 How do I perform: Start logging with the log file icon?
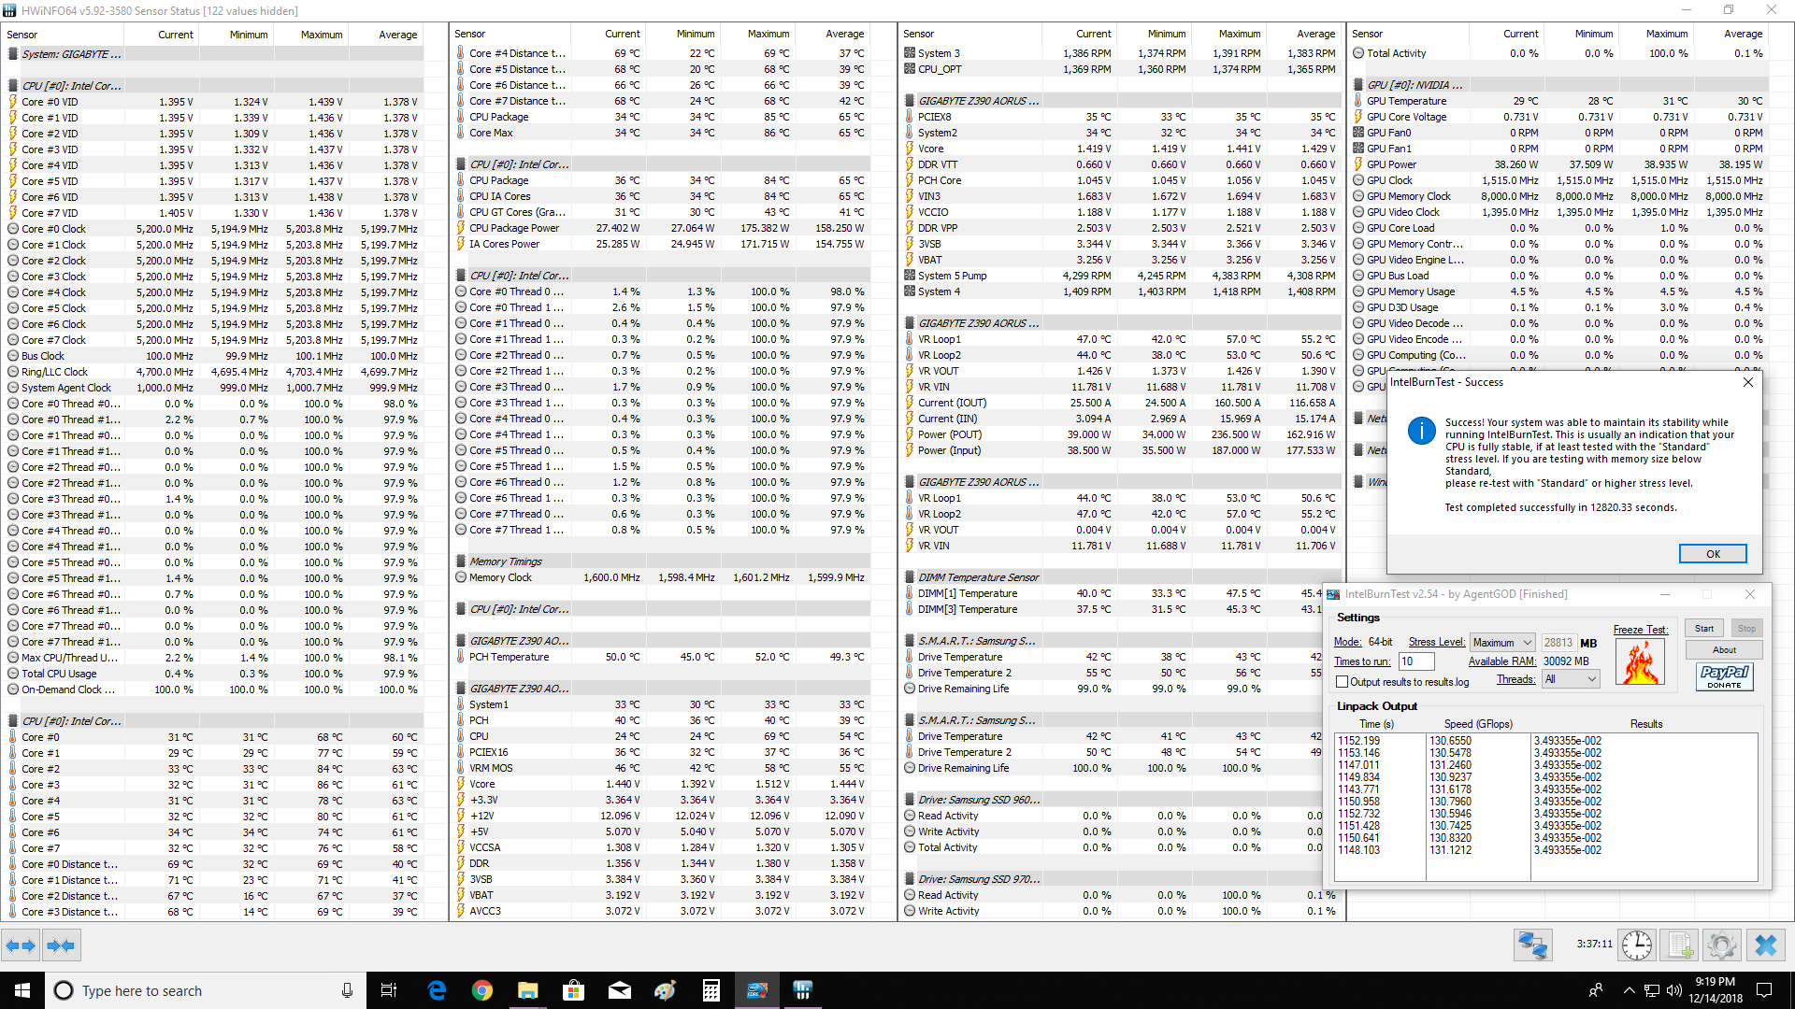pyautogui.click(x=1680, y=945)
